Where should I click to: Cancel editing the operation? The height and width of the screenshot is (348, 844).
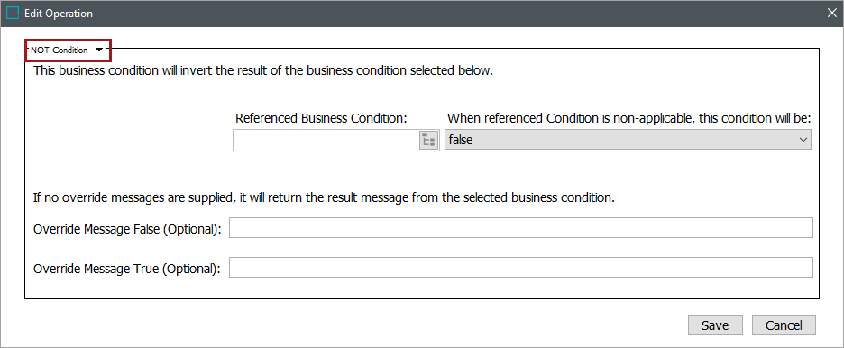(784, 325)
